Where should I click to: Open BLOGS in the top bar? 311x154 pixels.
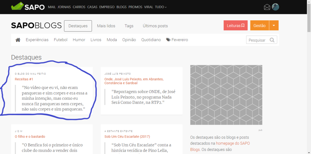pos(121,7)
